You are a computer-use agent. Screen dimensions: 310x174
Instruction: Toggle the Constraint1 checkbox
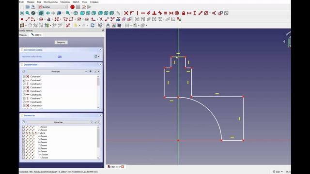coord(24,76)
